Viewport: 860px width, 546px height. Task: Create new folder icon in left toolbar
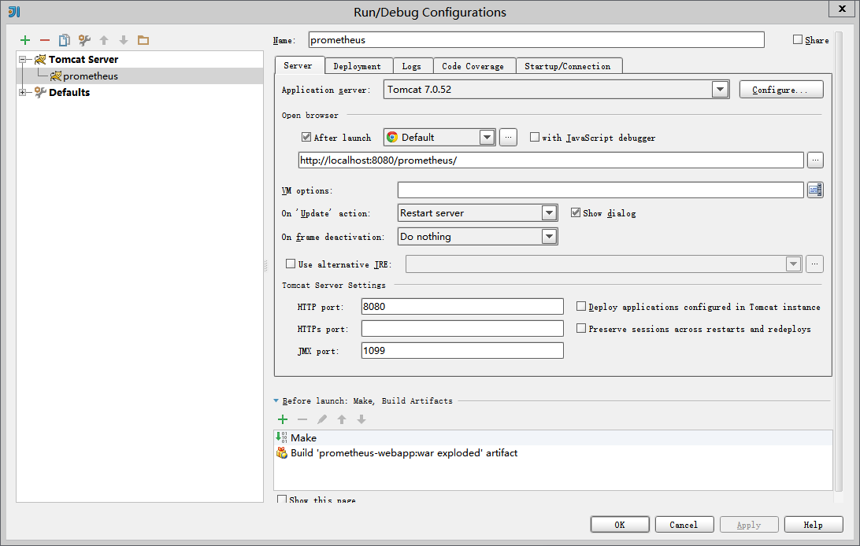143,40
